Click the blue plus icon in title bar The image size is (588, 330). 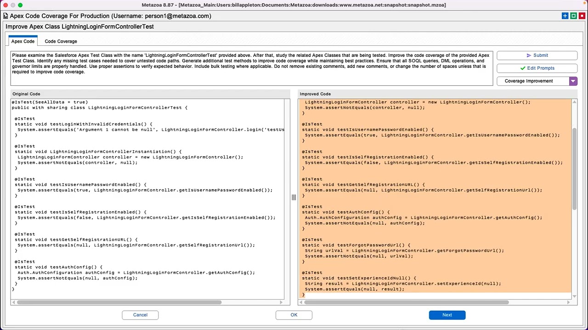click(565, 16)
